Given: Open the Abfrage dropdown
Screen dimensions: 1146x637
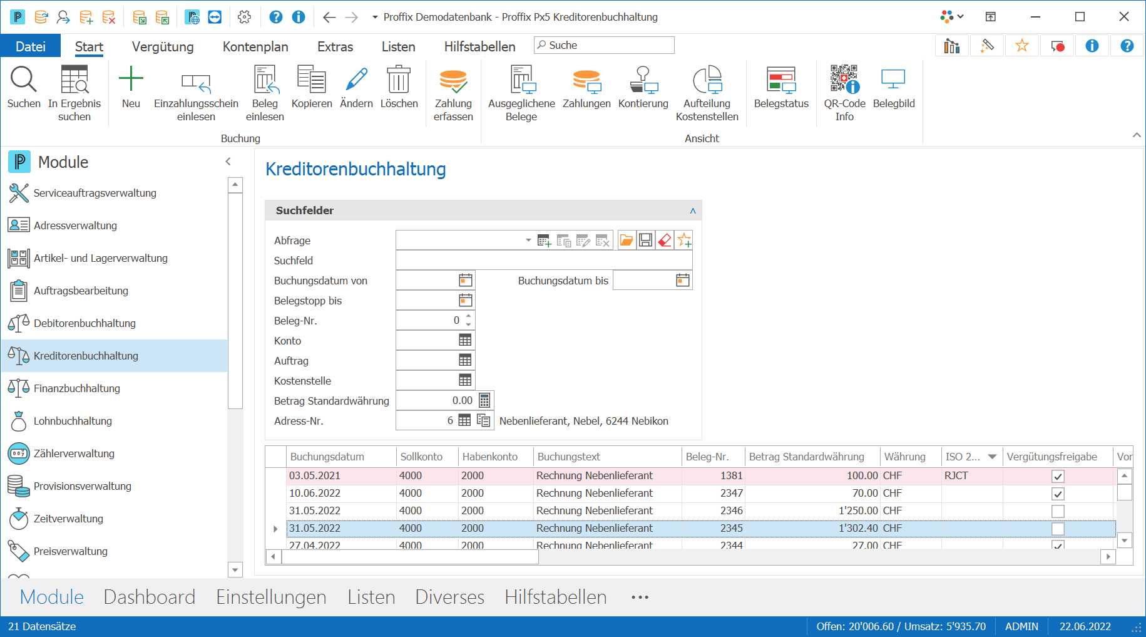Looking at the screenshot, I should coord(528,240).
